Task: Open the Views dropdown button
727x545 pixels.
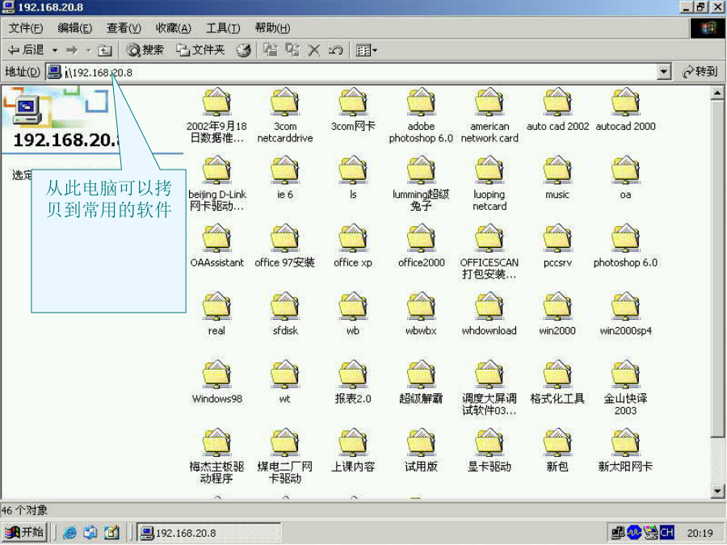Action: (x=366, y=50)
